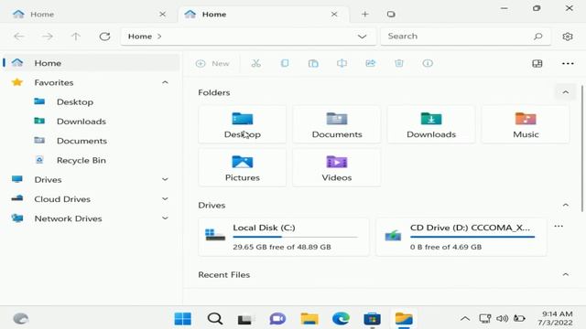
Task: Click Home breadcrumb in address bar
Action: [140, 37]
